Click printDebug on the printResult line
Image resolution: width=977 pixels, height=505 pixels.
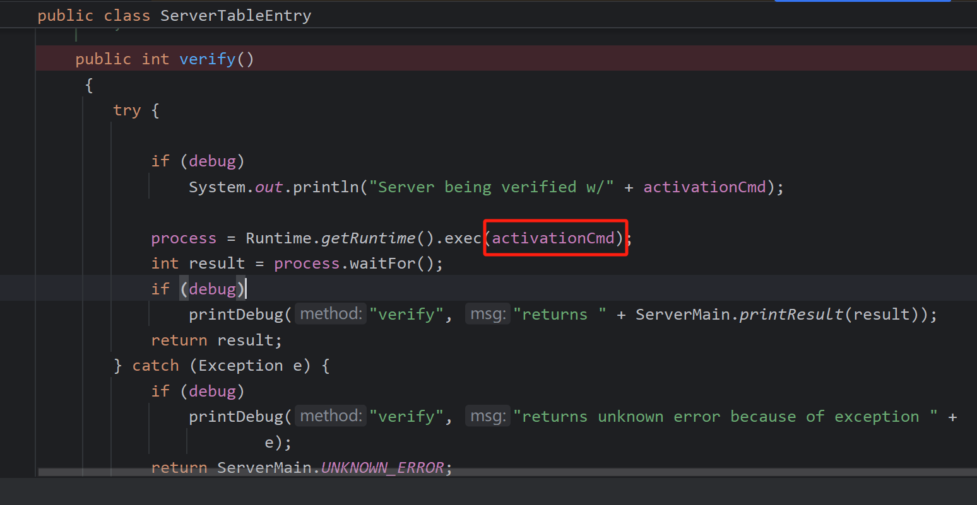236,315
